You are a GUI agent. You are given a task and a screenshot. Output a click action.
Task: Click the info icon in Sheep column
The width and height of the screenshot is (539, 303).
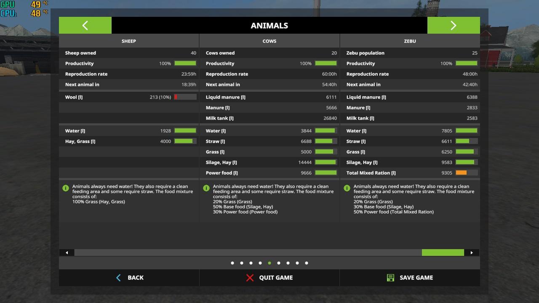66,188
